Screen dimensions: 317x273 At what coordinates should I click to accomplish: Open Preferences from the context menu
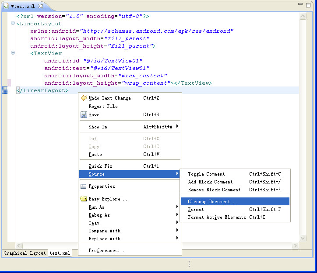click(106, 251)
